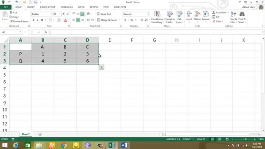
Task: Toggle Bottom Align
Action: (82, 14)
